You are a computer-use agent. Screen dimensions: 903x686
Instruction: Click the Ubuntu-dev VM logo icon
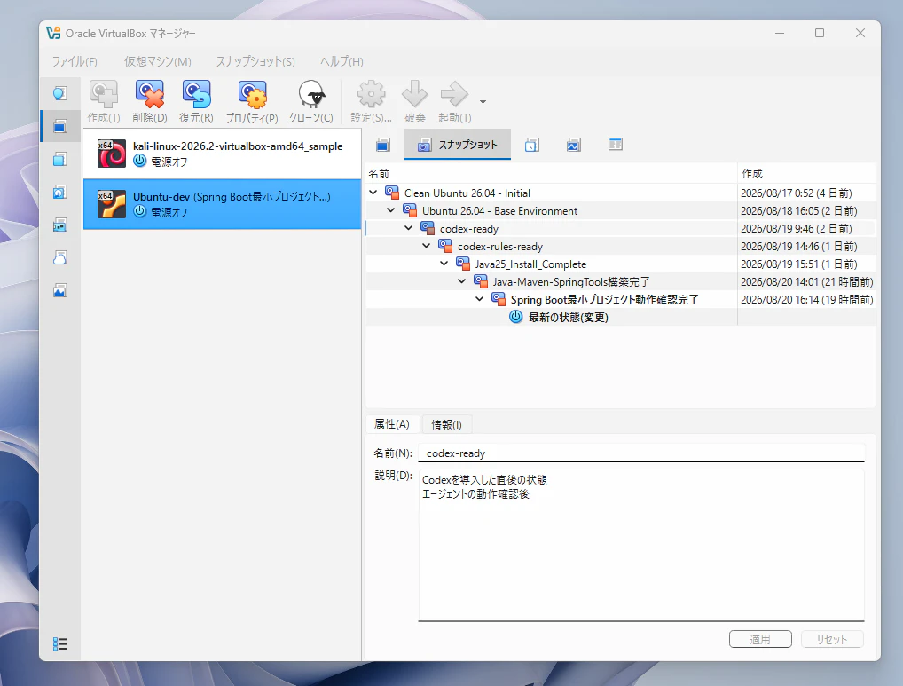[112, 204]
